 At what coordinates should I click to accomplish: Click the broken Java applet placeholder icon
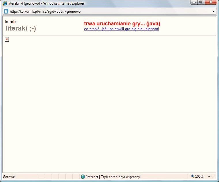pyautogui.click(x=7, y=39)
